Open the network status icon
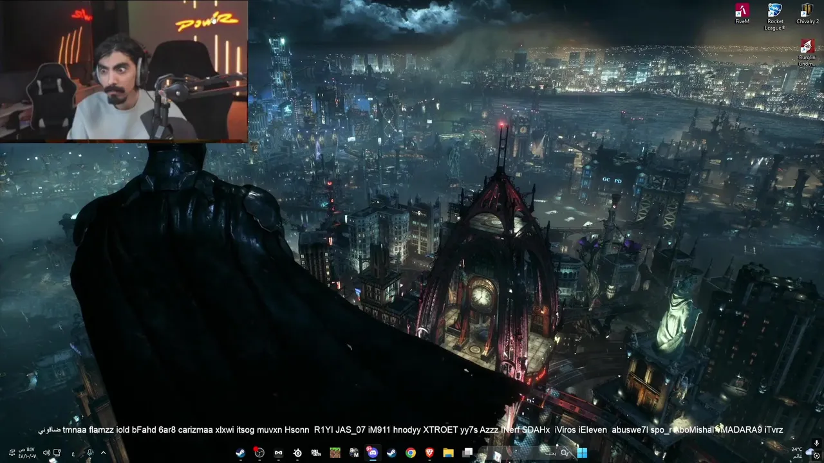This screenshot has width=824, height=463. point(57,453)
